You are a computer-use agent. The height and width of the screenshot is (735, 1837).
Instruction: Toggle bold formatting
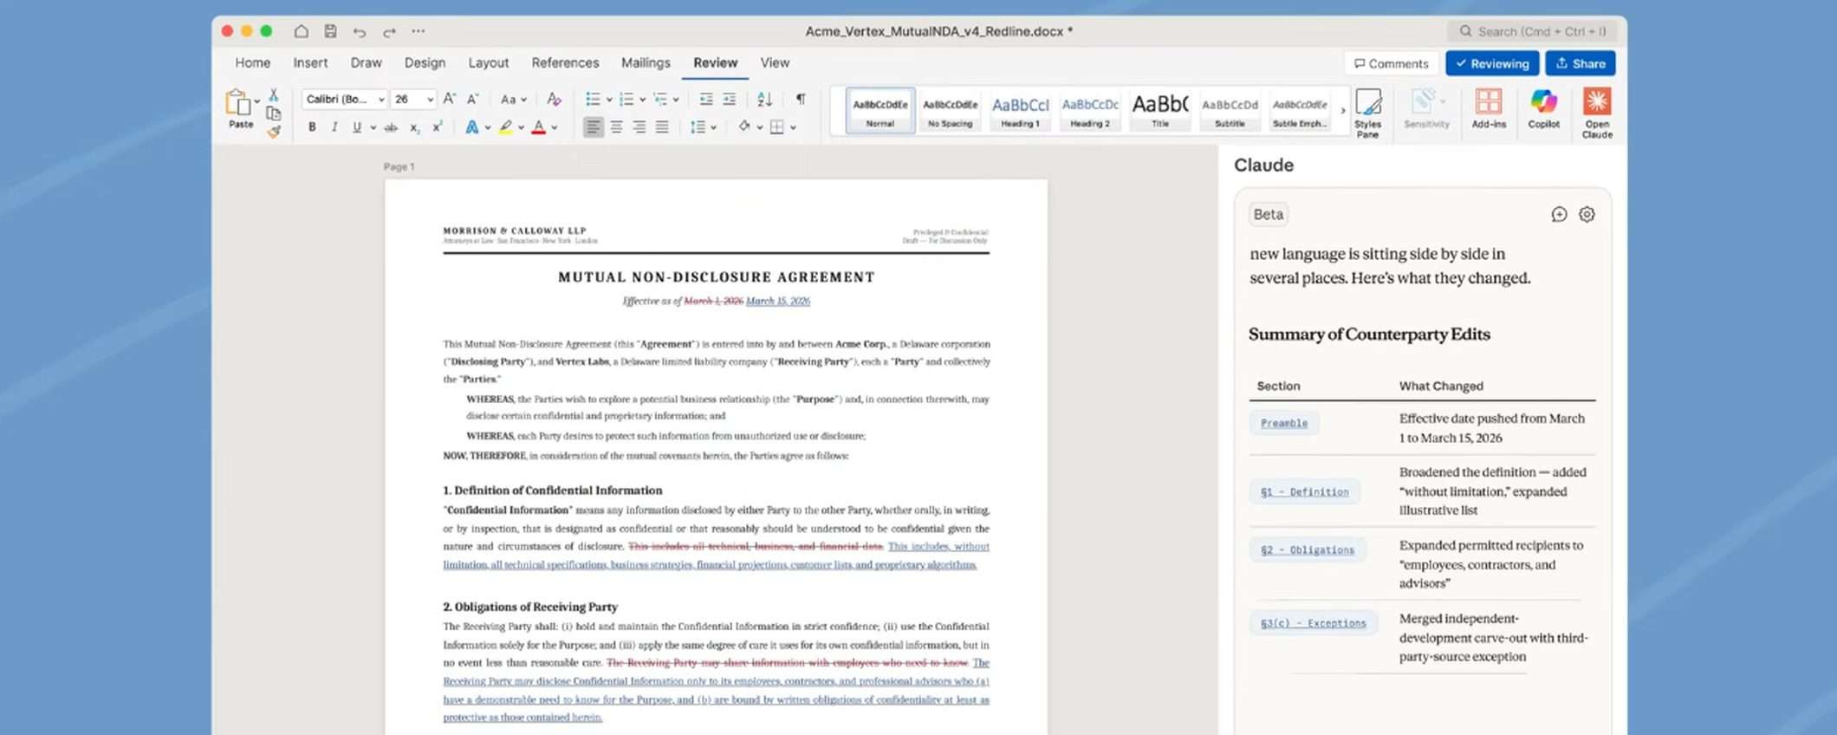coord(312,127)
